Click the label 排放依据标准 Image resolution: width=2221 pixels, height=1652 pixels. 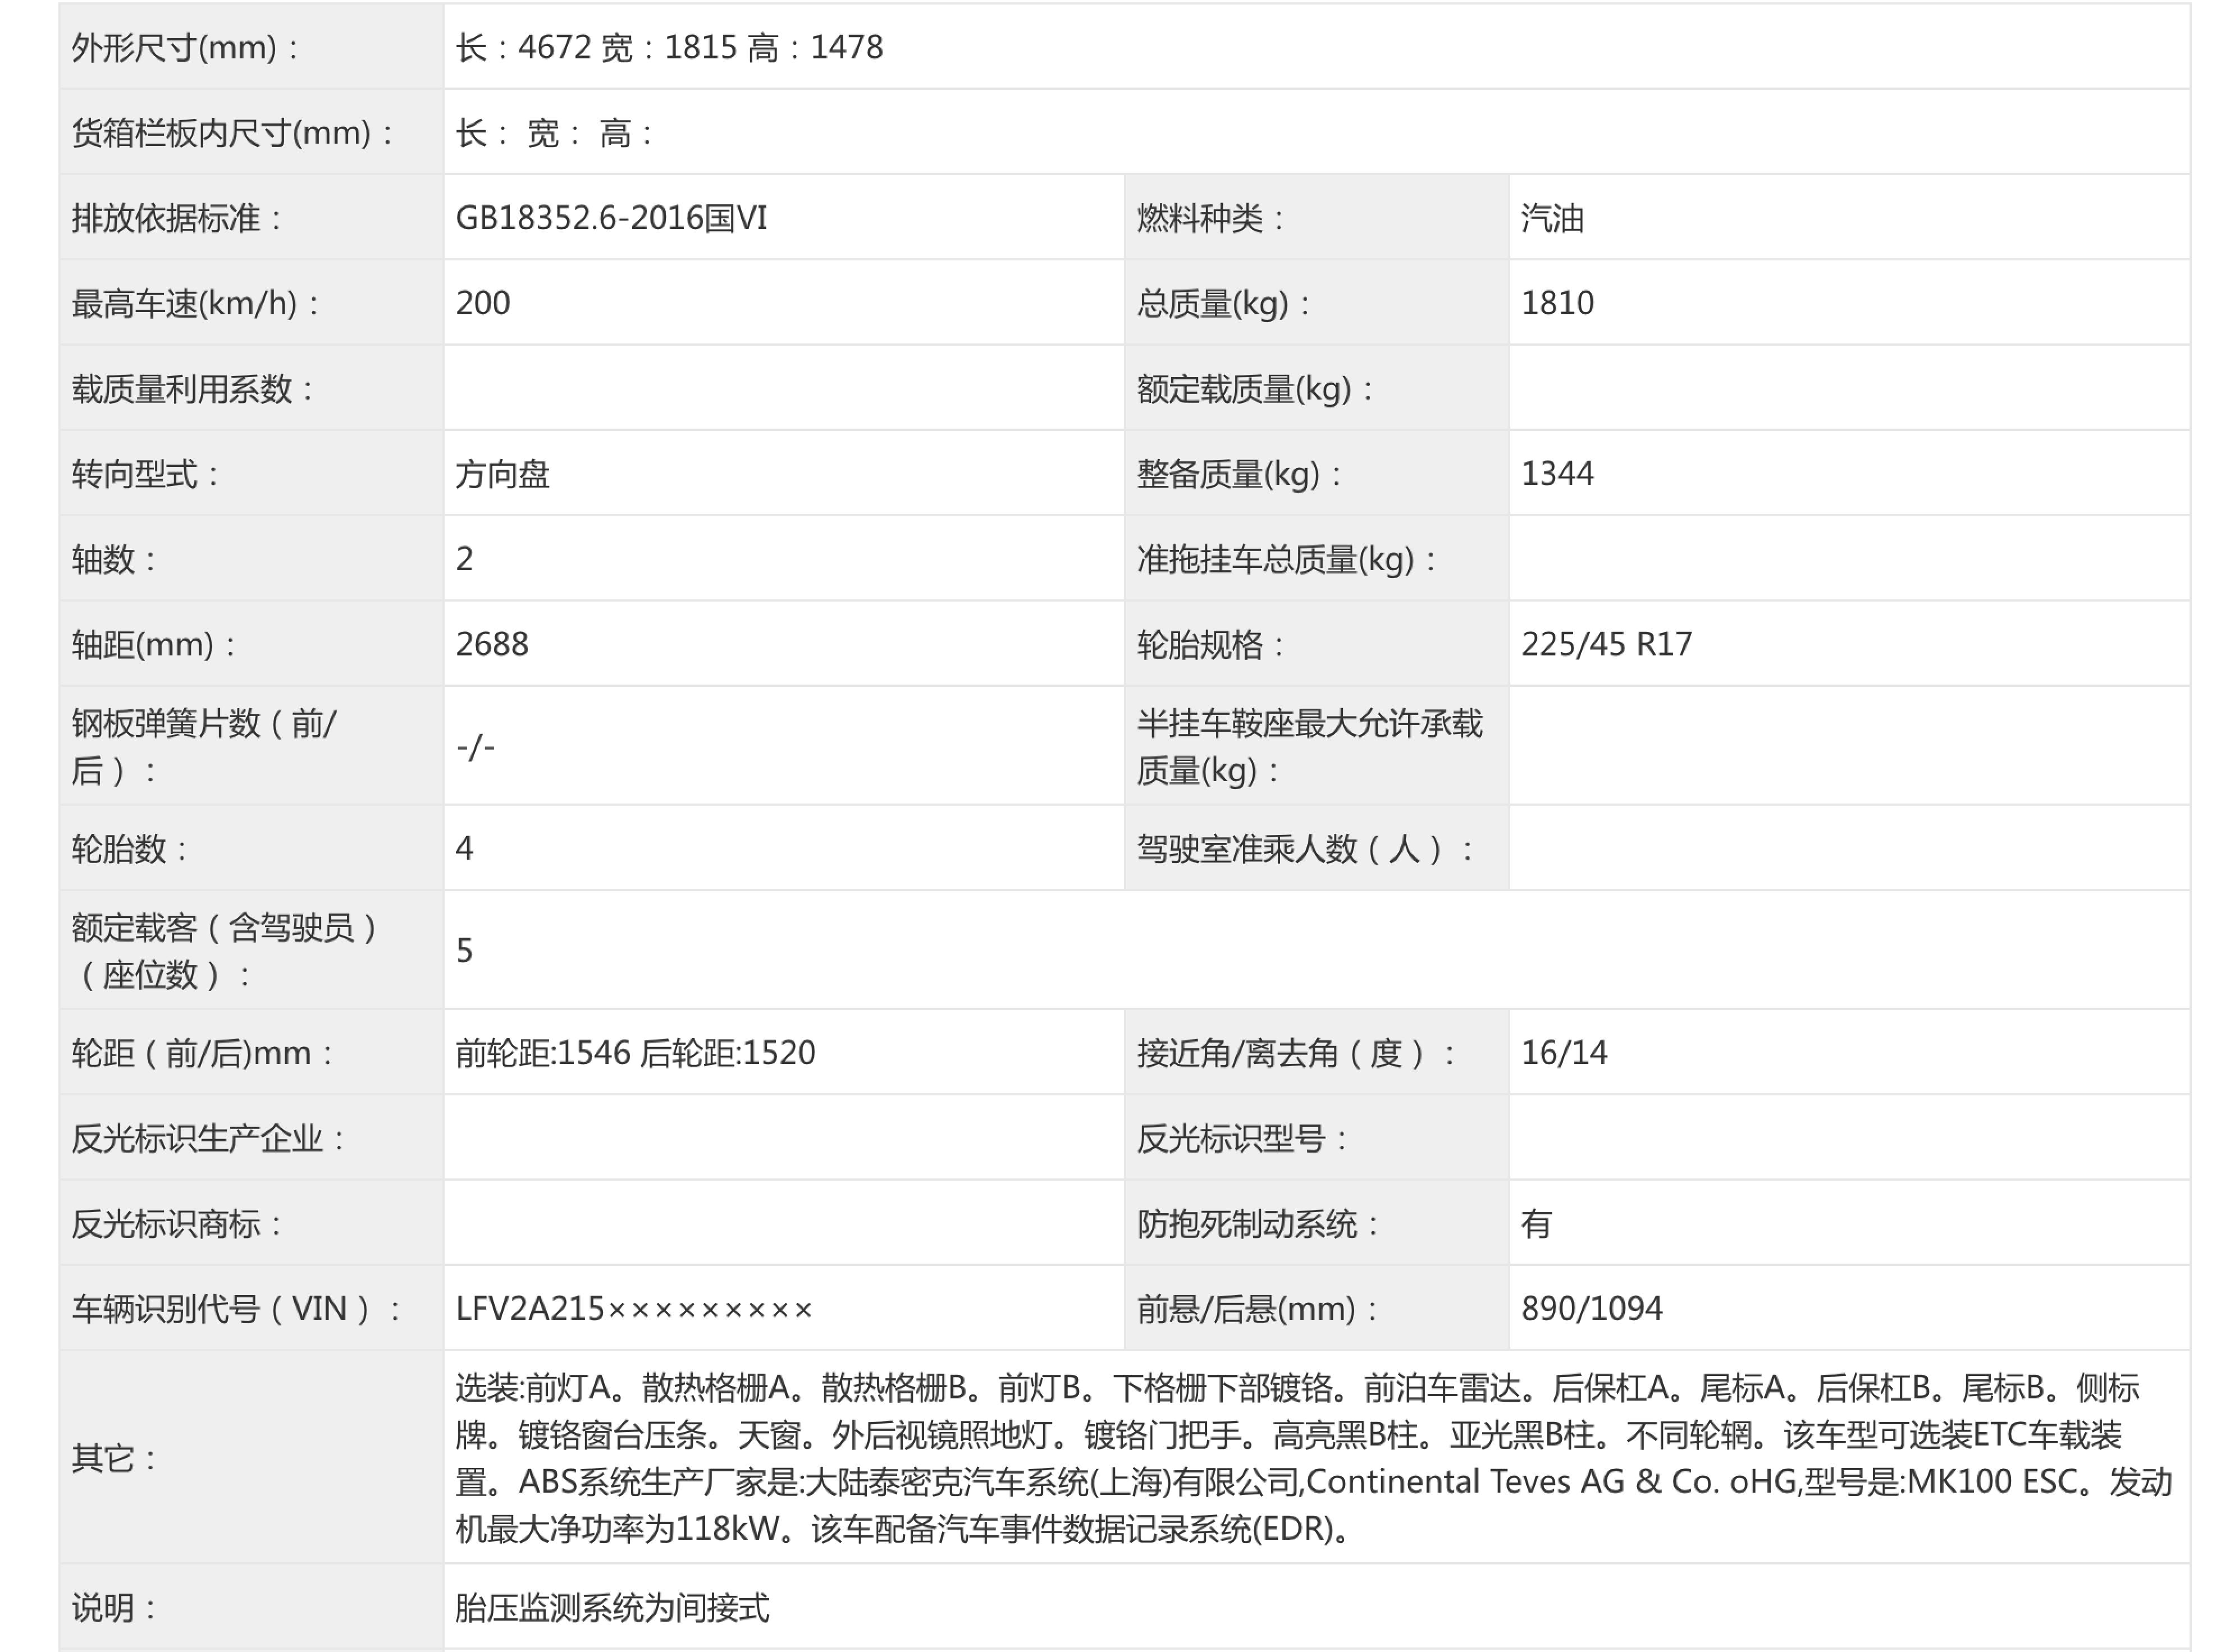point(176,218)
